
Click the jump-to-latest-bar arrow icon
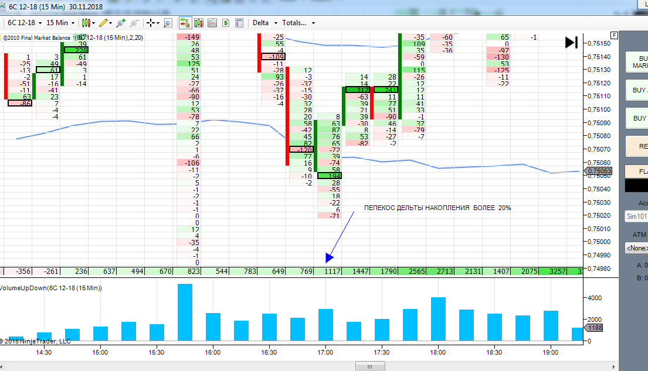click(x=572, y=42)
